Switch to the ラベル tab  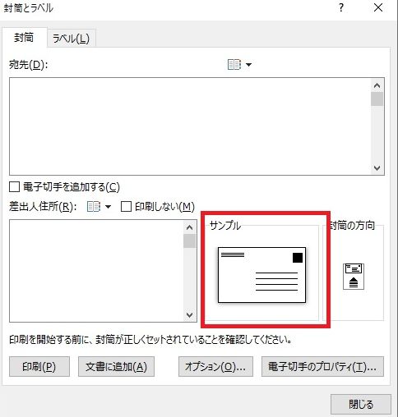[x=71, y=39]
